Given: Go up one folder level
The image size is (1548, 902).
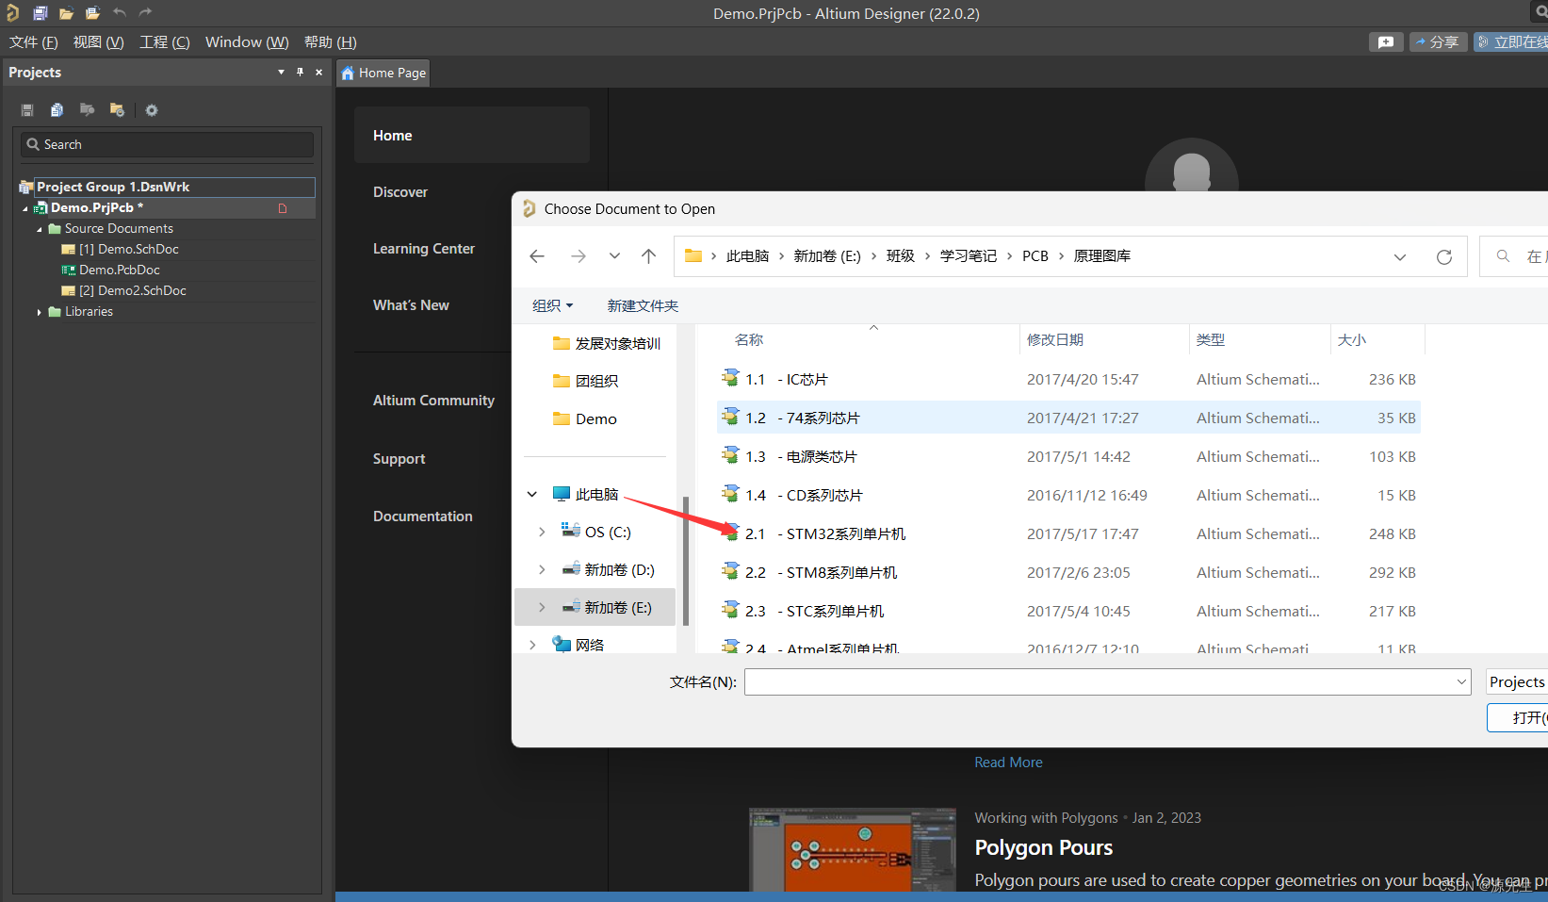Looking at the screenshot, I should pyautogui.click(x=649, y=256).
